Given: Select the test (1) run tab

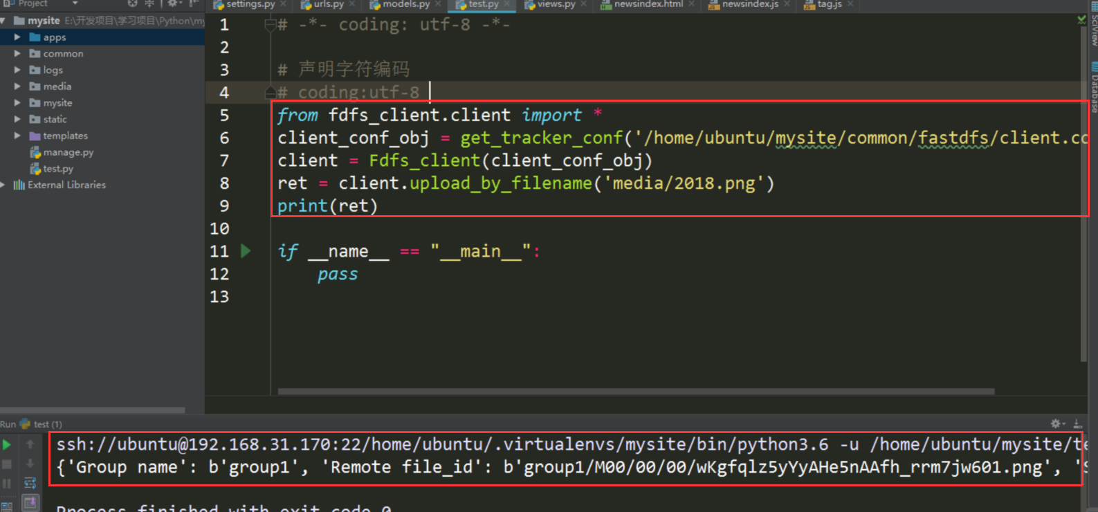Looking at the screenshot, I should 42,424.
